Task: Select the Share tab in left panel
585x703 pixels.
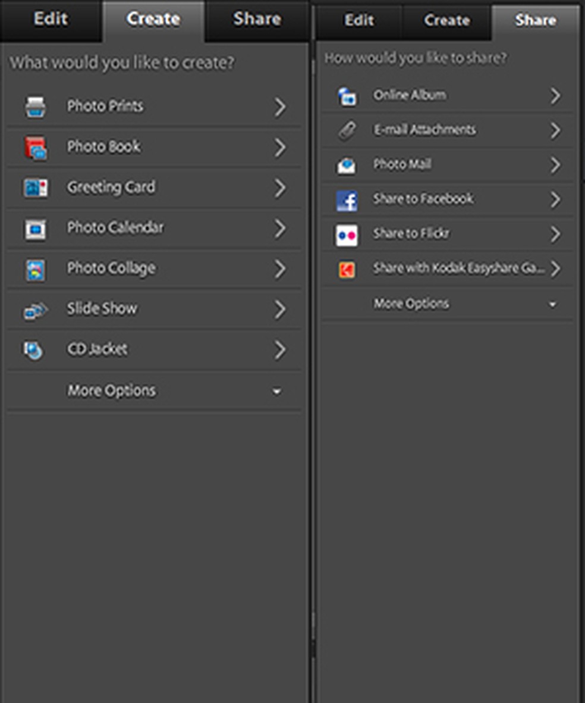Action: pyautogui.click(x=257, y=19)
